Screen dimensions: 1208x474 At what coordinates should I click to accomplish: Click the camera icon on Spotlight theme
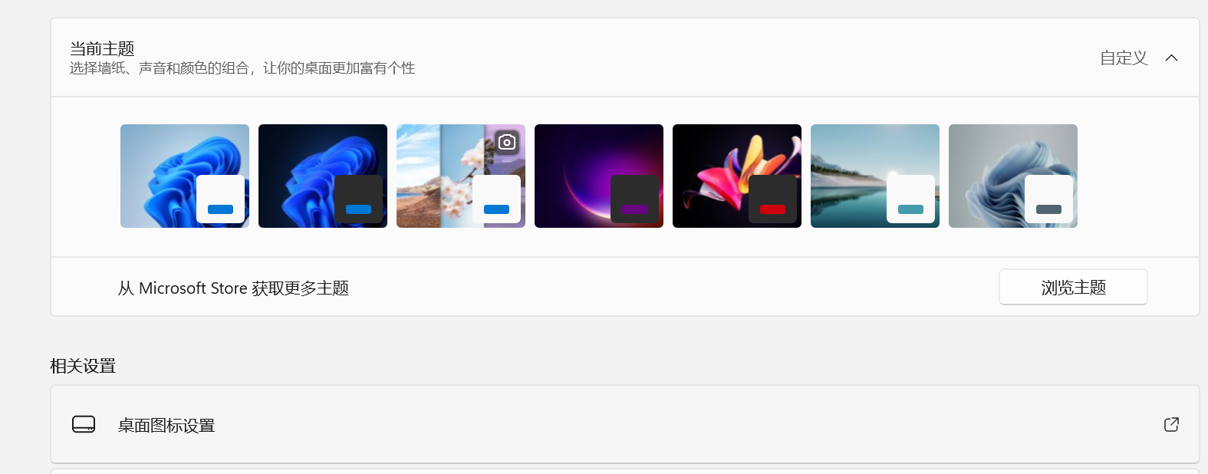pyautogui.click(x=506, y=142)
